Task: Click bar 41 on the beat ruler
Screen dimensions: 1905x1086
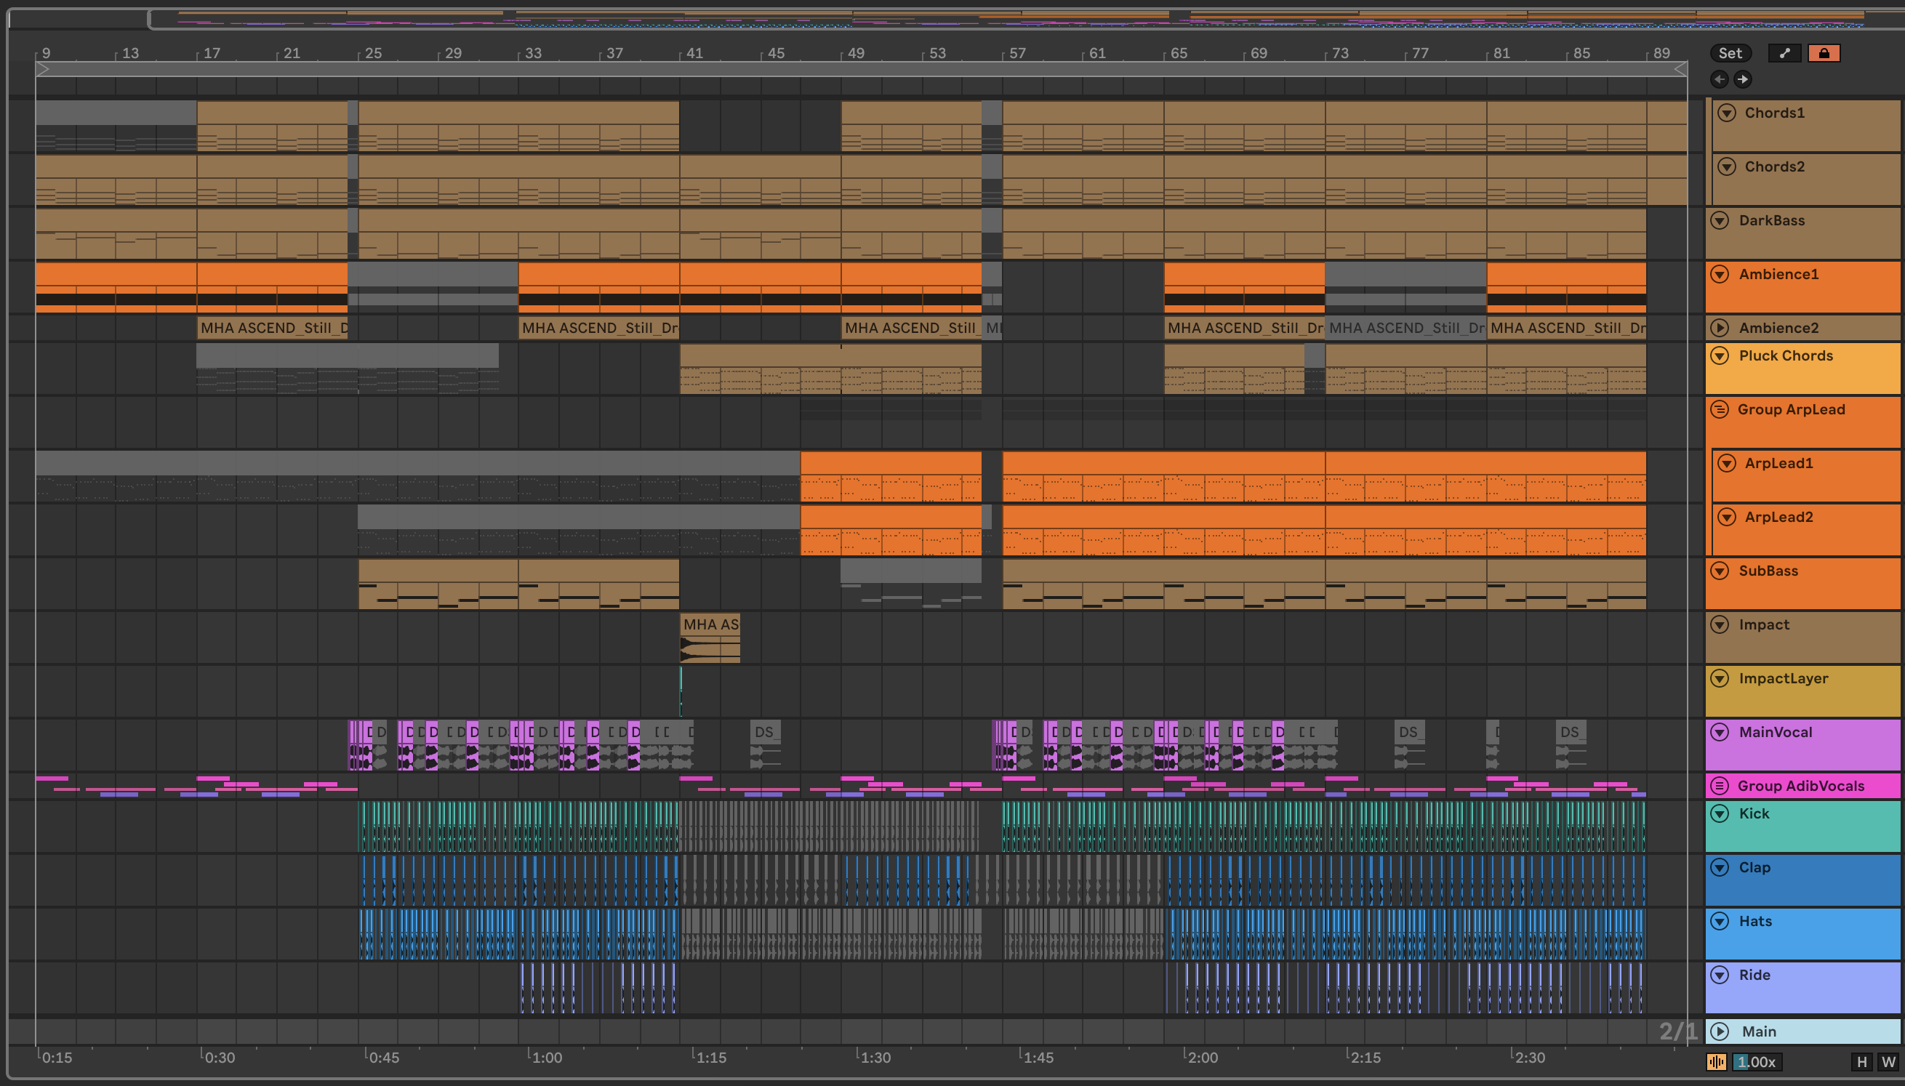Action: (694, 53)
